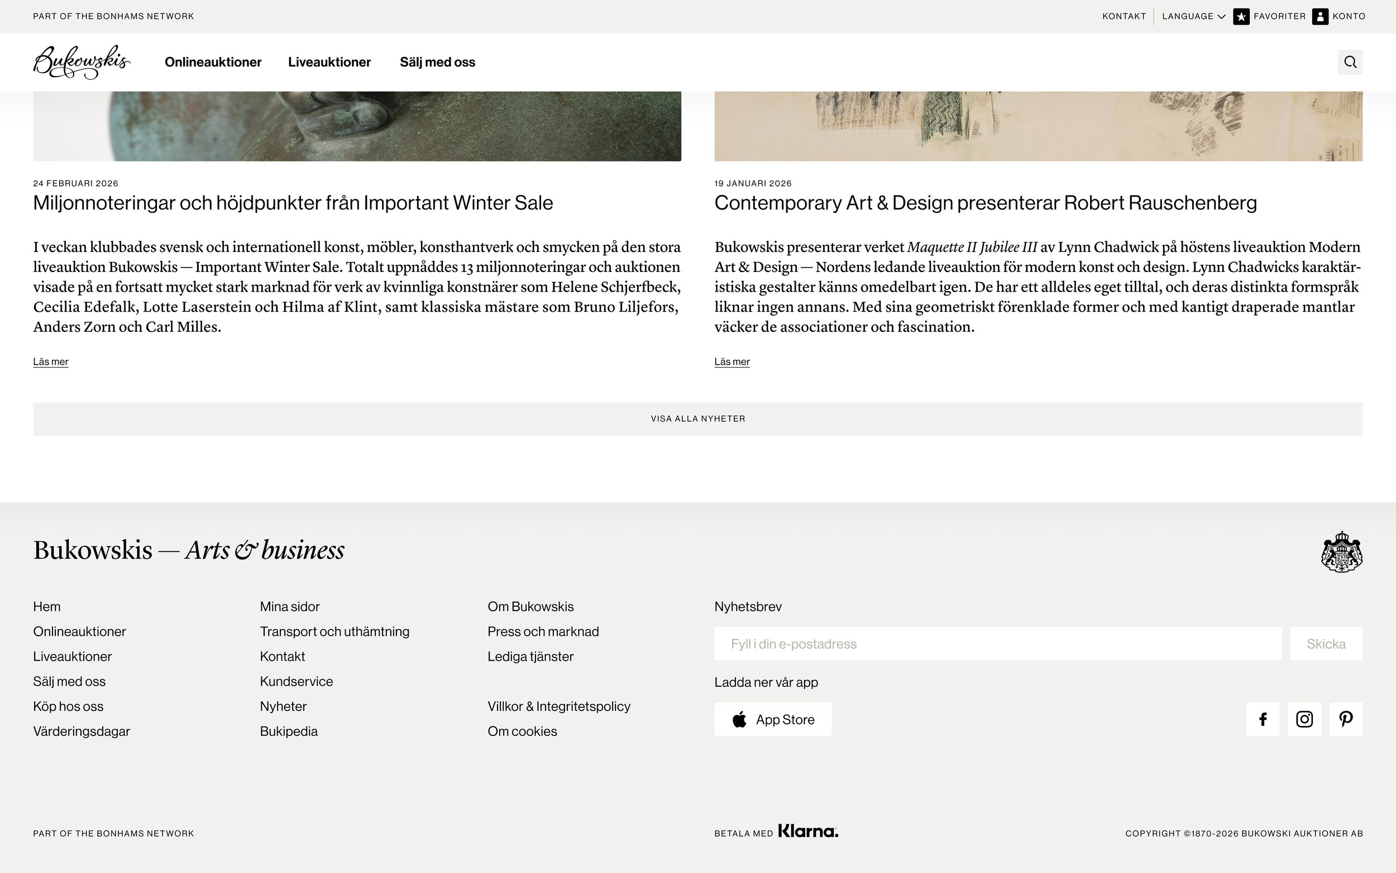
Task: Click the Skicka newsletter button
Action: [1326, 643]
